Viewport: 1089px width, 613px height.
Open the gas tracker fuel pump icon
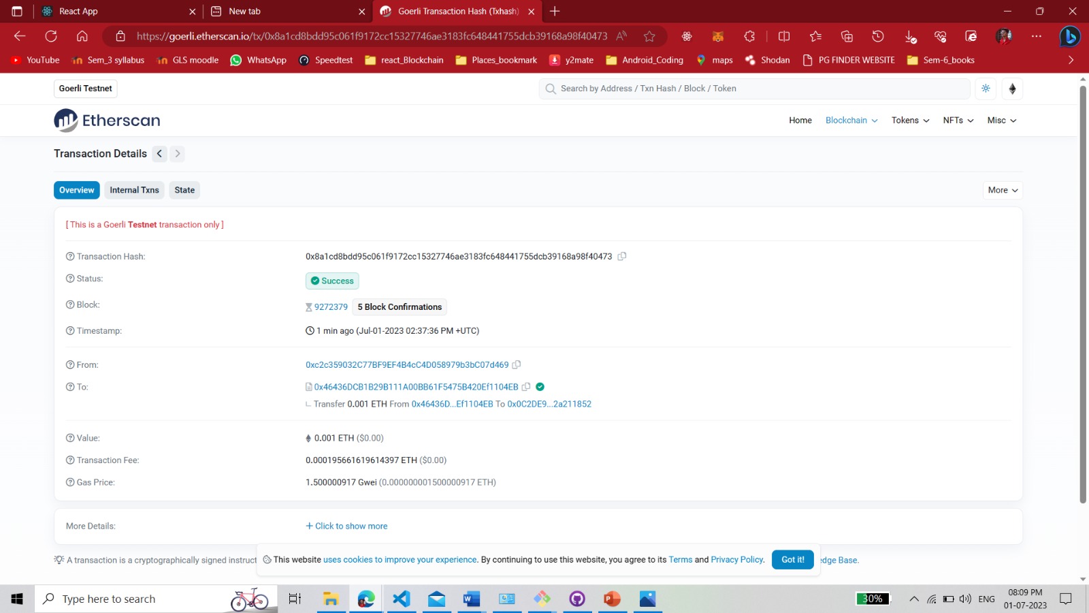1012,89
